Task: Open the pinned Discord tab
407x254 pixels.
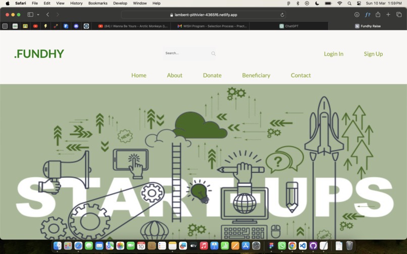Action: (76, 26)
